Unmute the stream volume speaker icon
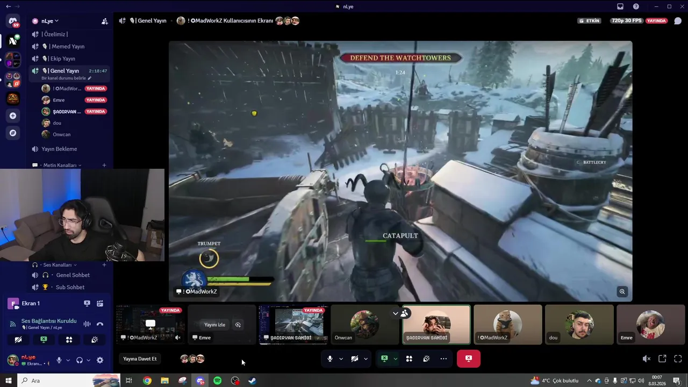 (x=647, y=359)
